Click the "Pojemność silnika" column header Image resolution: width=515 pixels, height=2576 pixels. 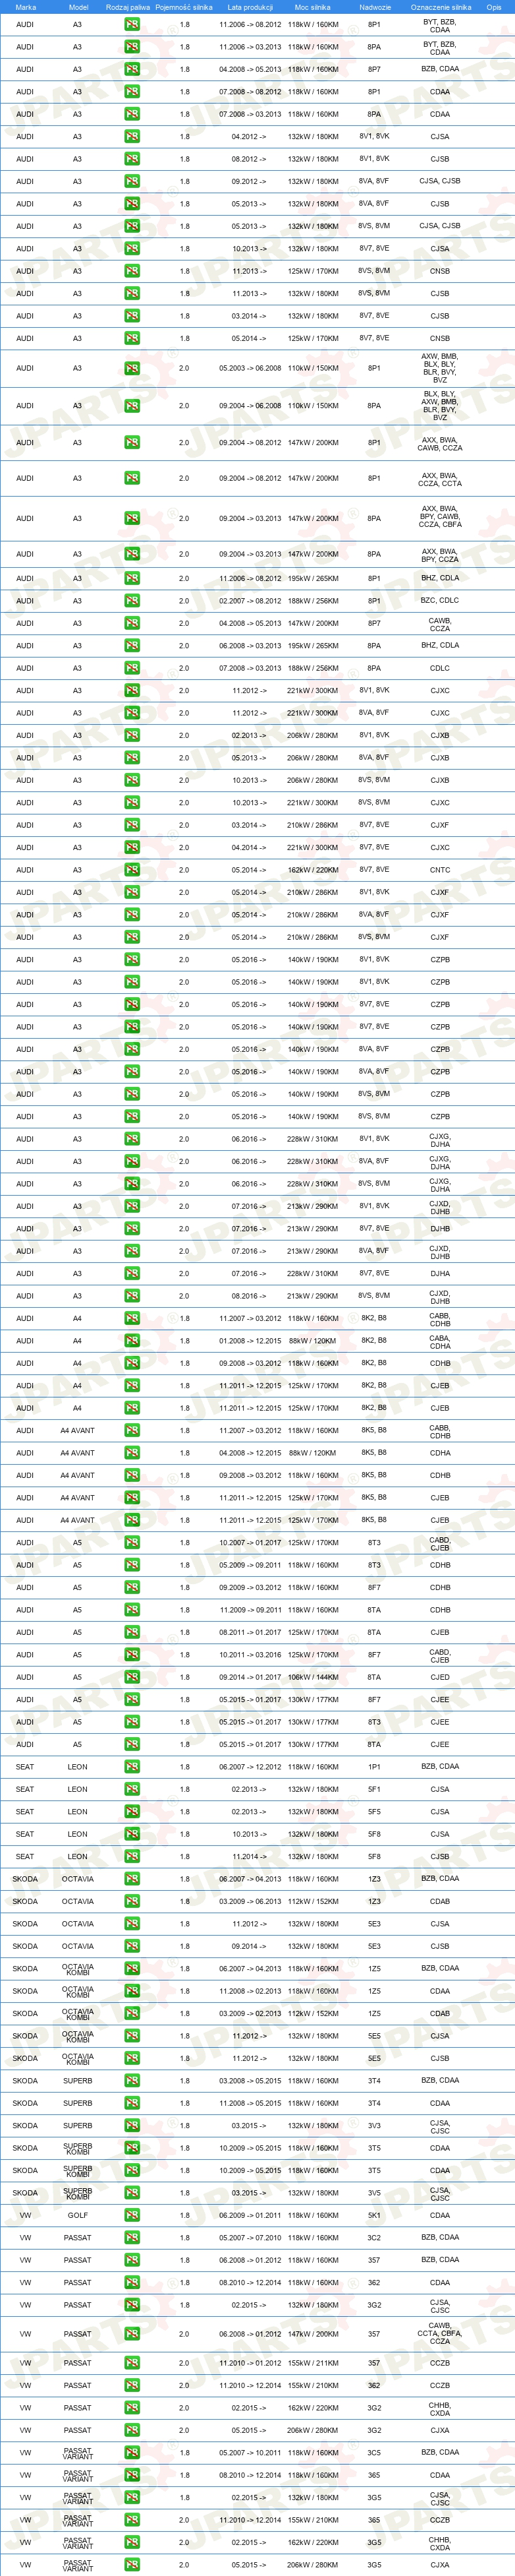(184, 7)
